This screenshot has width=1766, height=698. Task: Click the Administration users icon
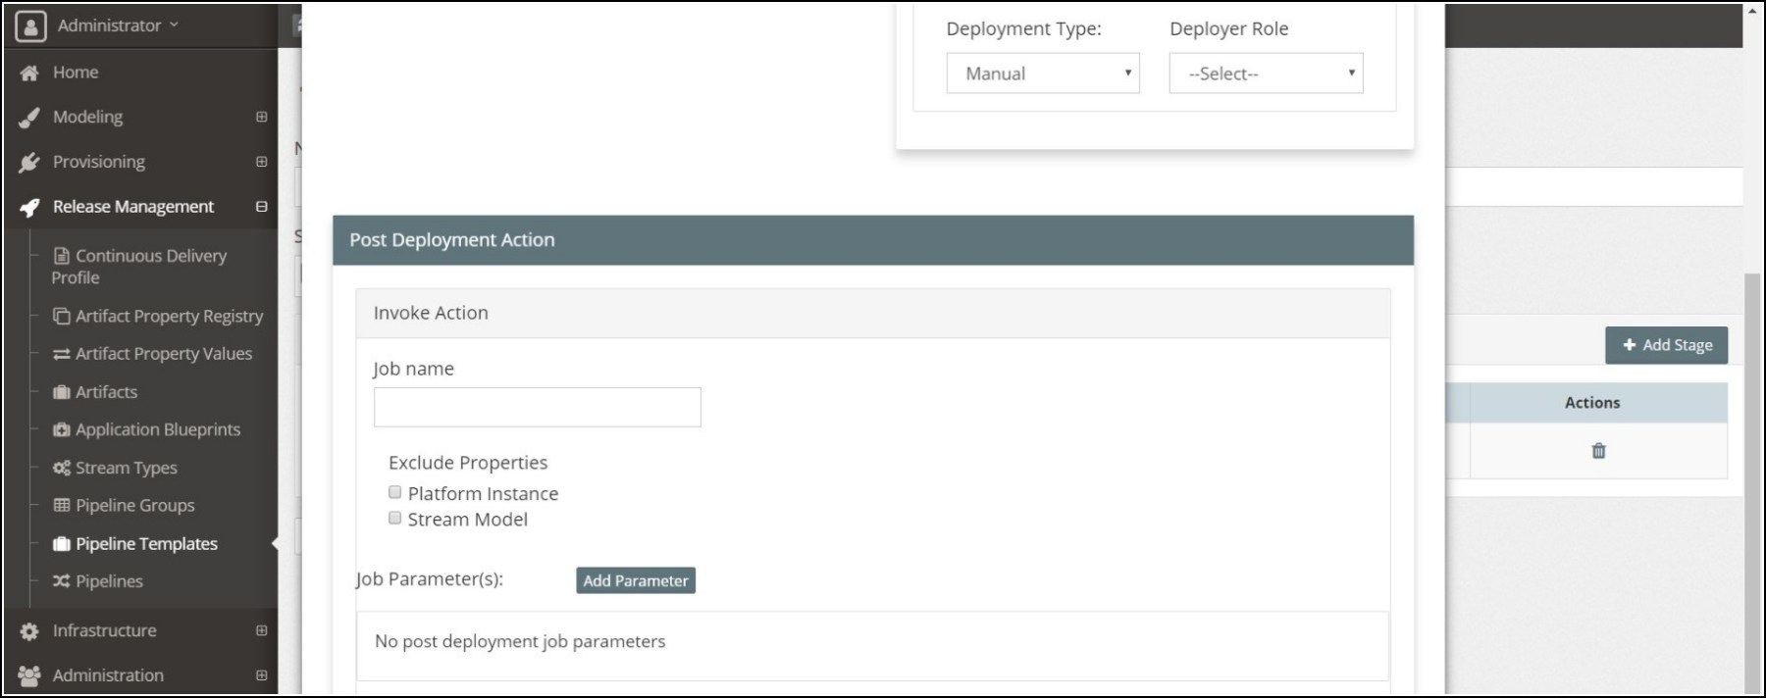point(29,675)
